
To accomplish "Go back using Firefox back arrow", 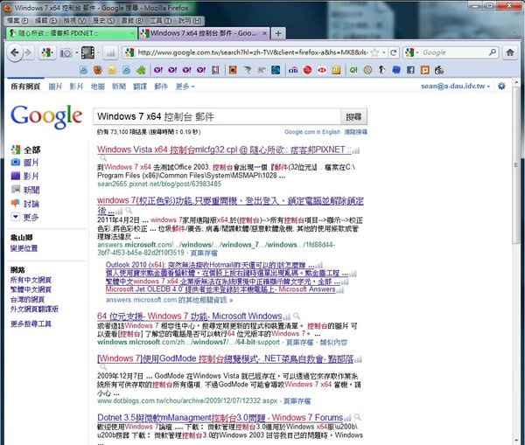I will coord(14,52).
